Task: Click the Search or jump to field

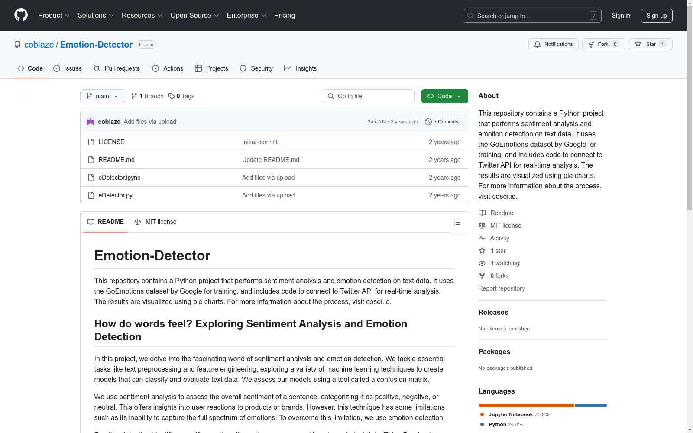Action: point(532,16)
